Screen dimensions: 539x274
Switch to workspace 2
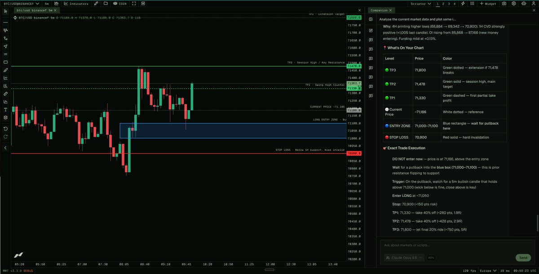coord(443,4)
